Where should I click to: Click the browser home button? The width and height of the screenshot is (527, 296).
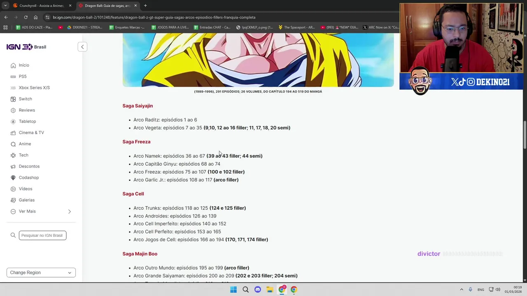(36, 17)
